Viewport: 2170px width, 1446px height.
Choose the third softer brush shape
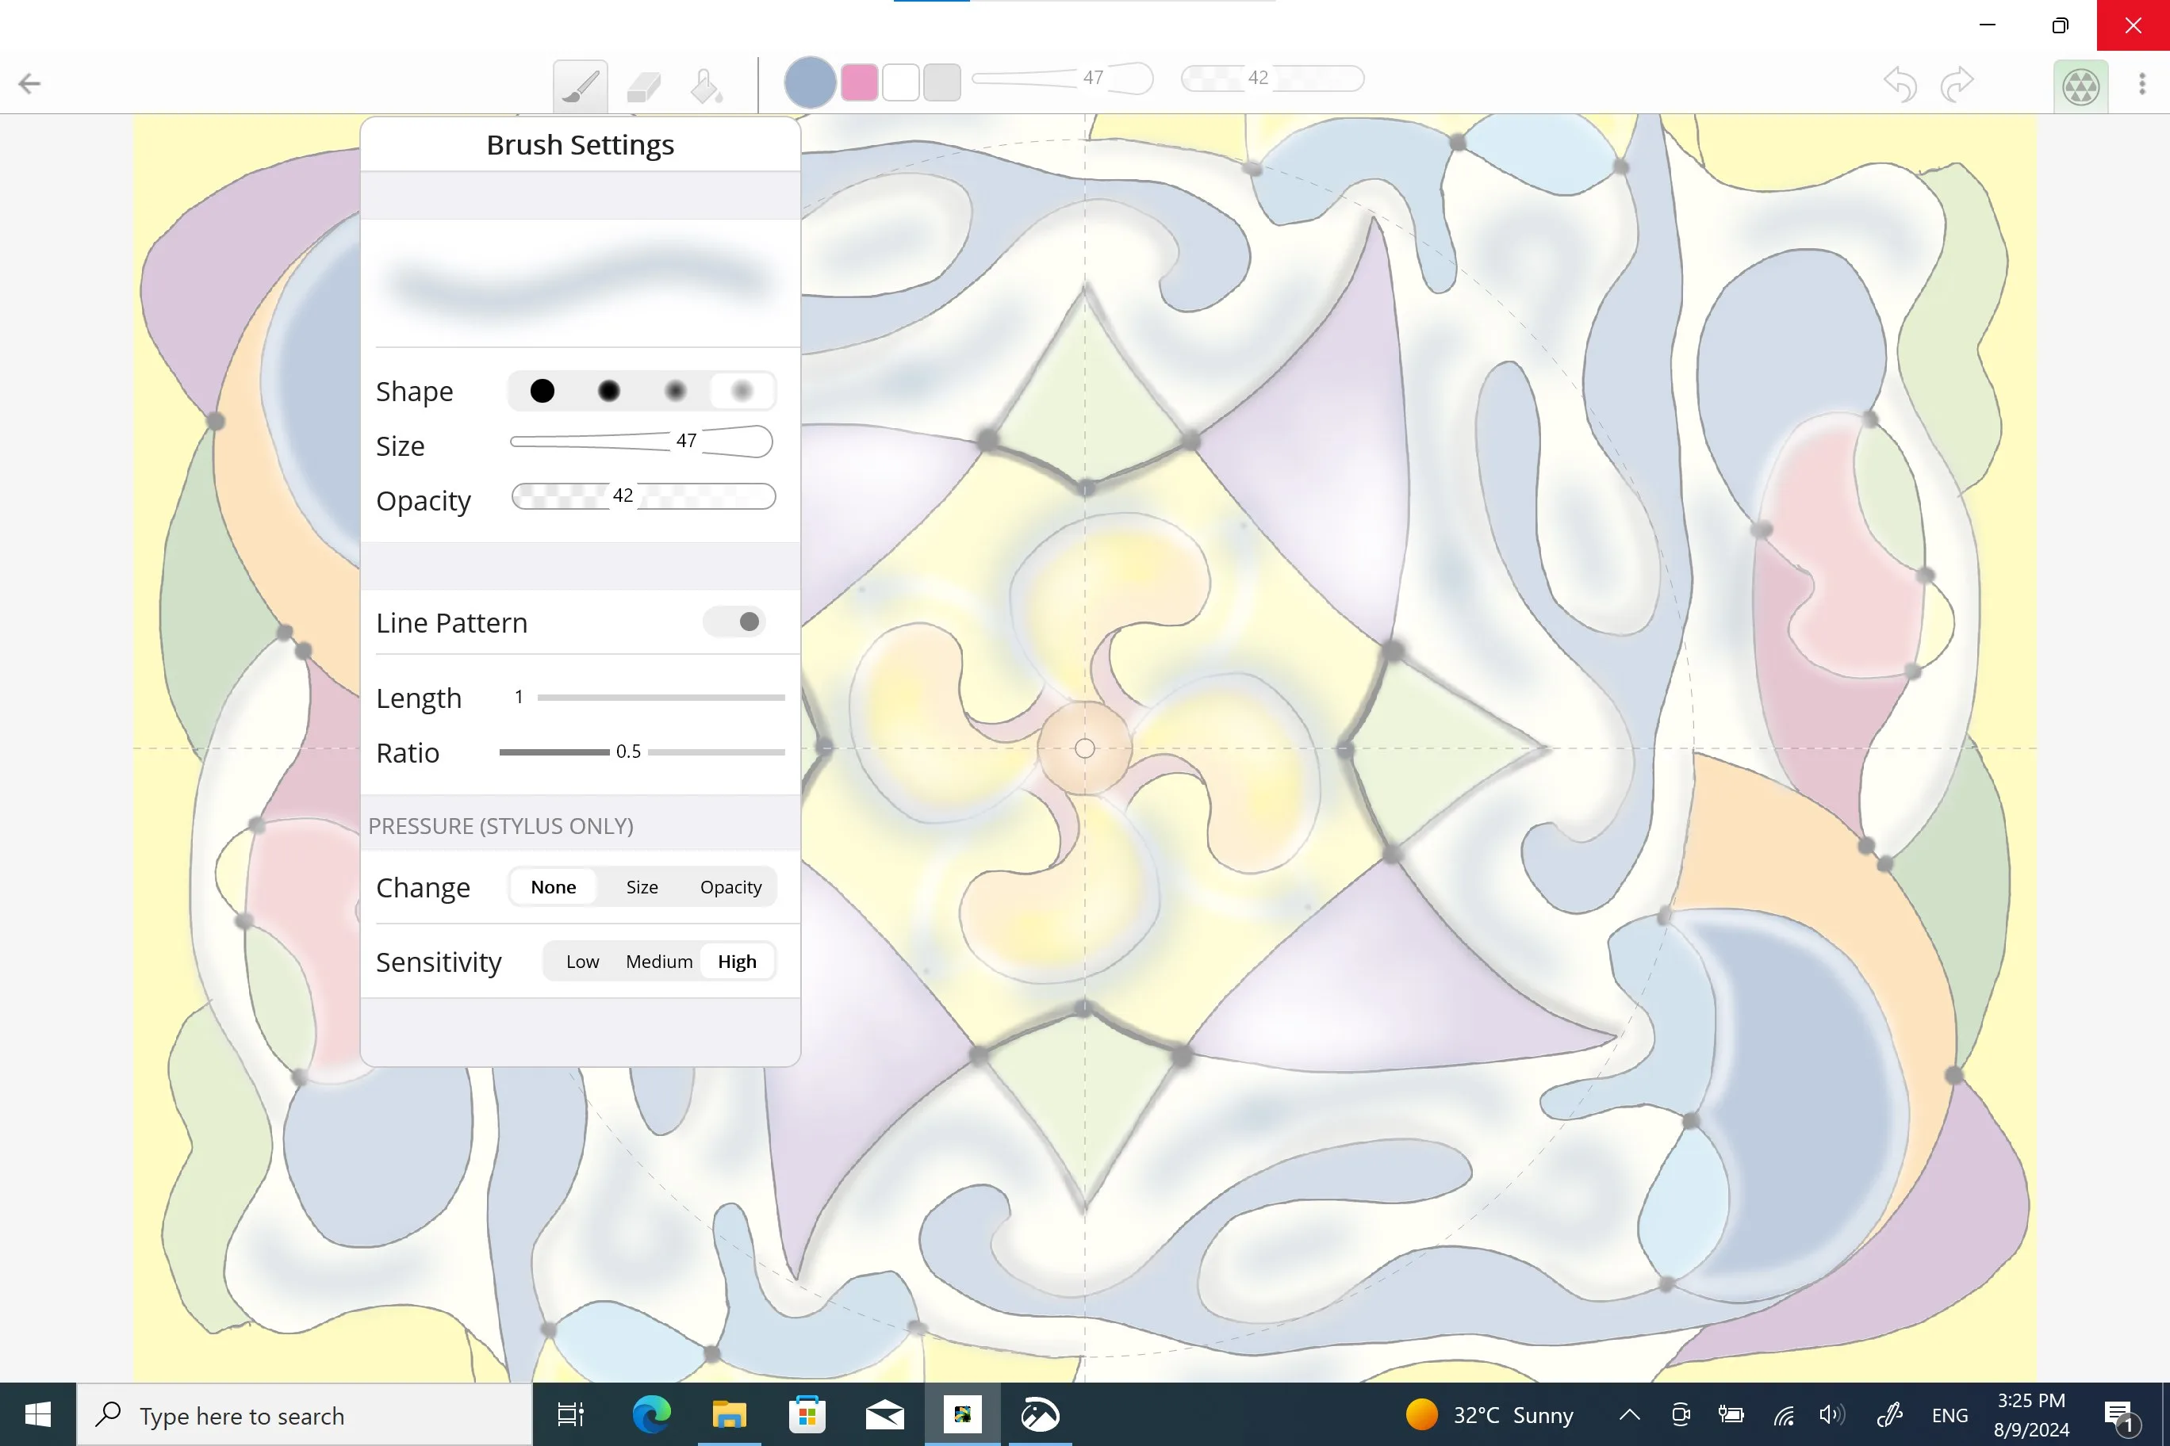point(676,391)
